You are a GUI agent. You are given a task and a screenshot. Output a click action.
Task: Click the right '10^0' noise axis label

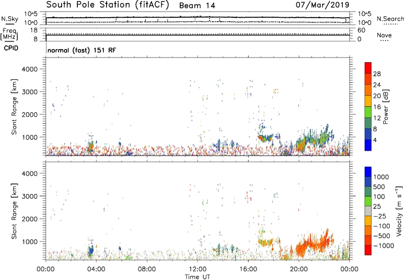[x=364, y=23]
